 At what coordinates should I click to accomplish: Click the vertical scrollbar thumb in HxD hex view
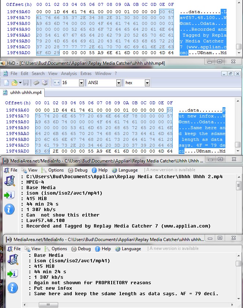(x=238, y=144)
